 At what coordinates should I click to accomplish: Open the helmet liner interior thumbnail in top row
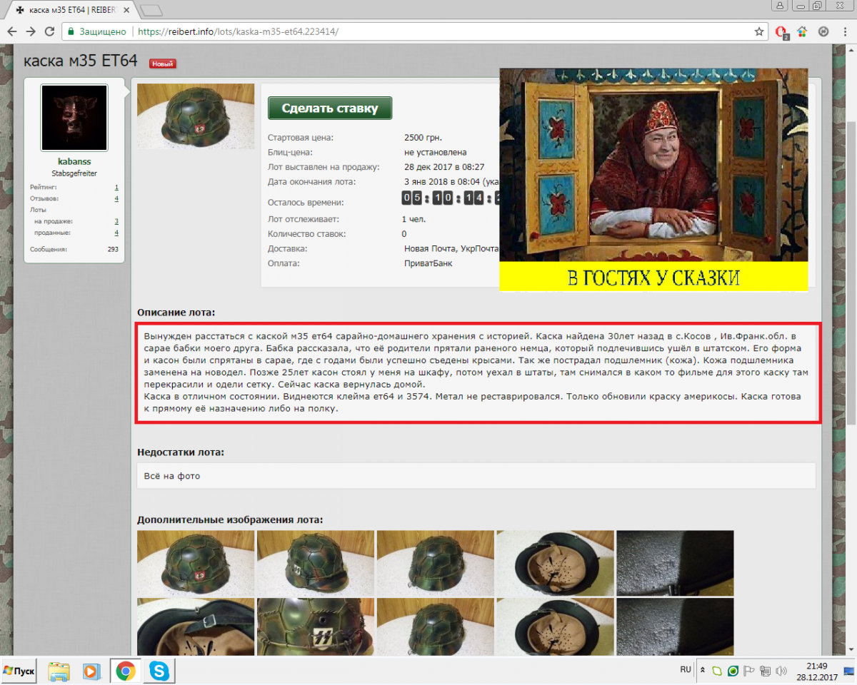click(556, 563)
